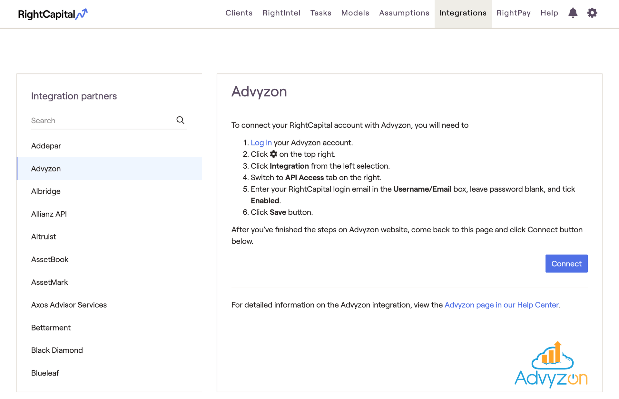Open Advyzon Help Center page link
This screenshot has height=399, width=619.
point(501,305)
